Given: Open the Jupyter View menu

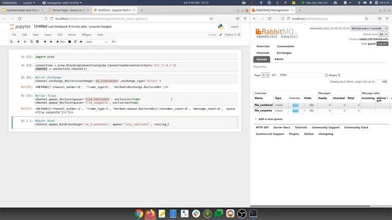Looking at the screenshot, I should tap(36, 35).
